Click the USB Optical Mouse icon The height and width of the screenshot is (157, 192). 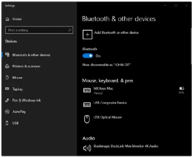[87, 119]
